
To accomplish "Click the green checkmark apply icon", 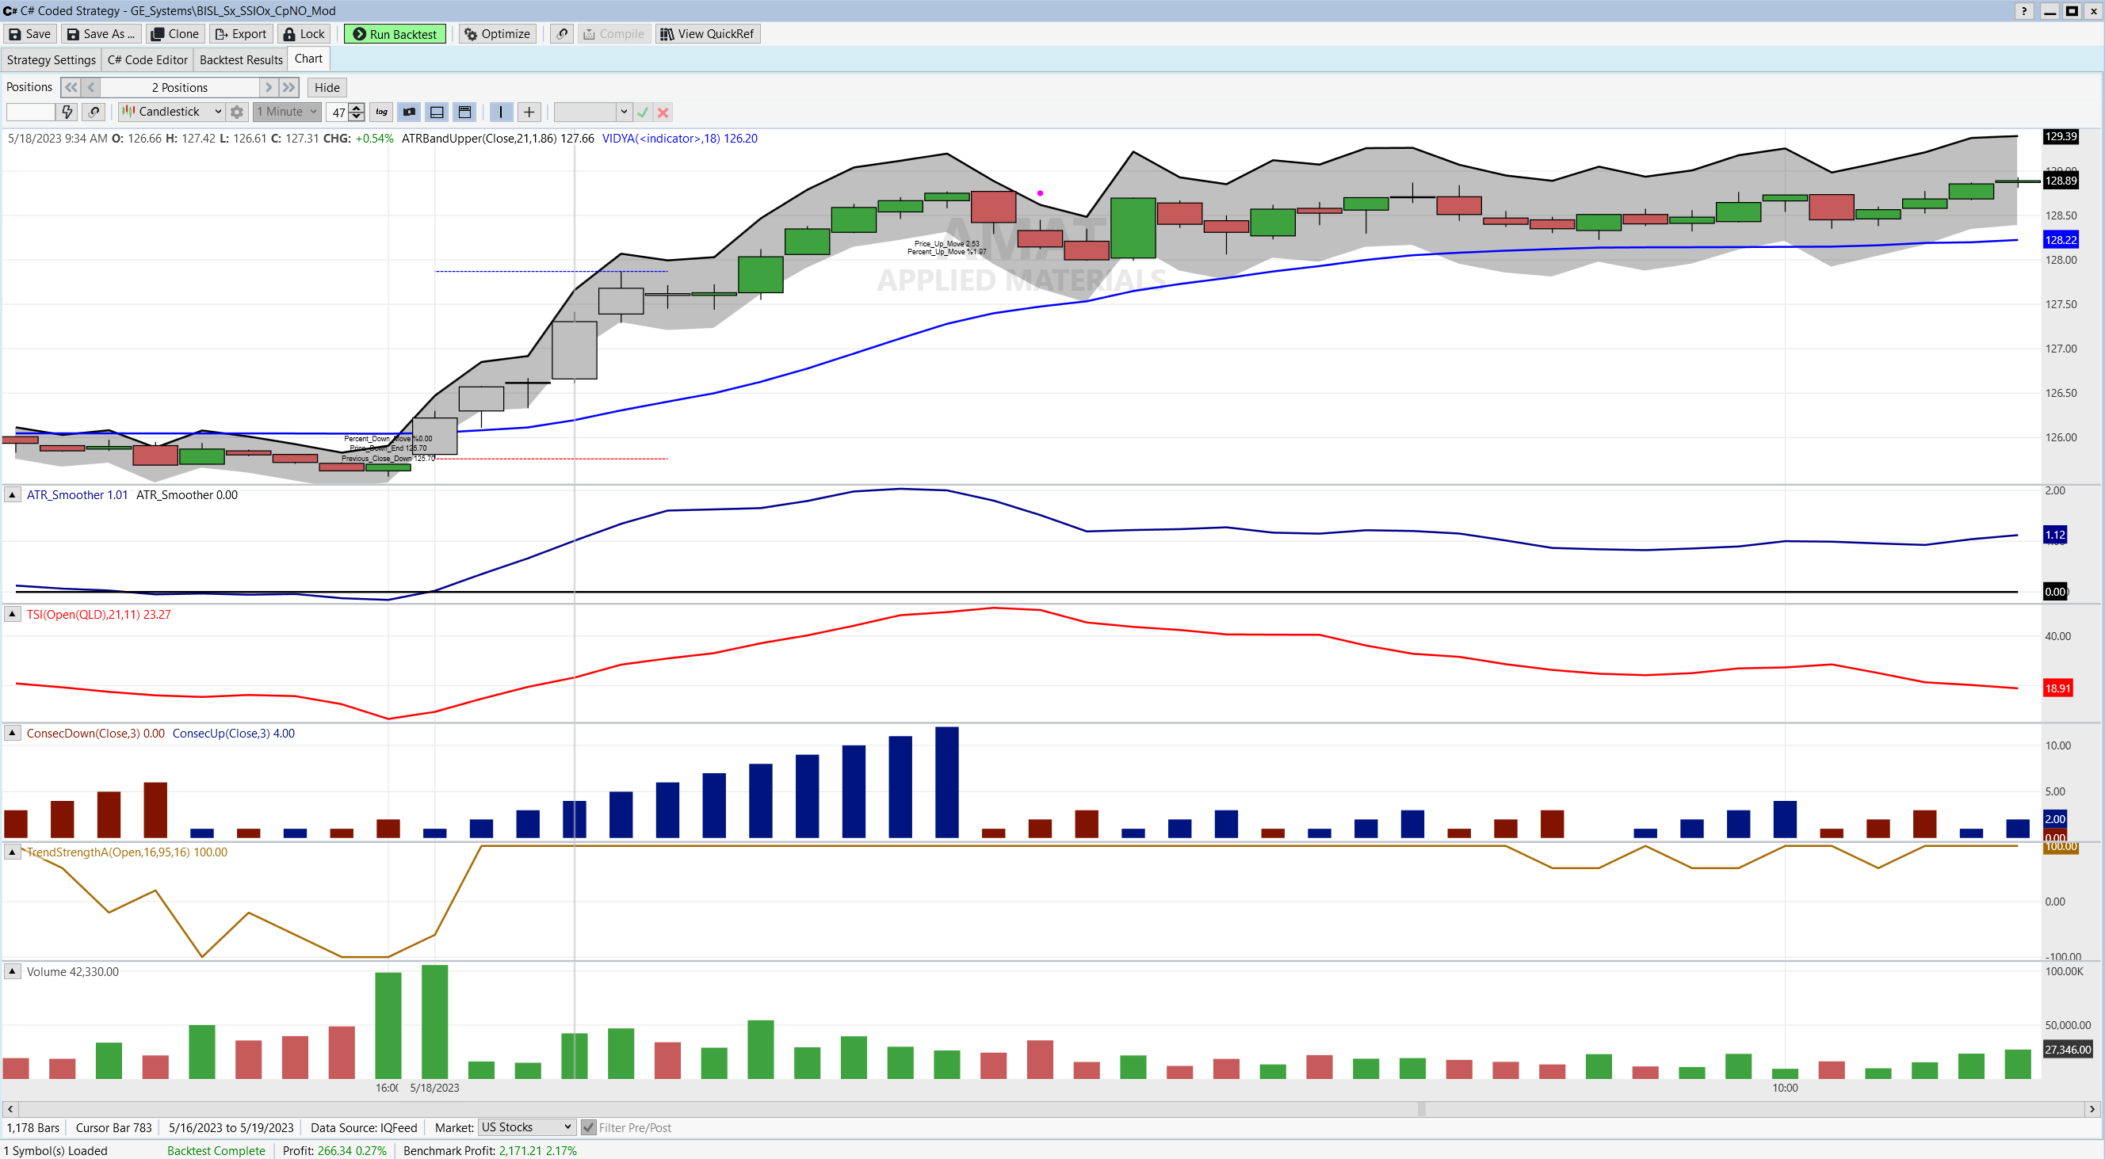I will click(643, 112).
